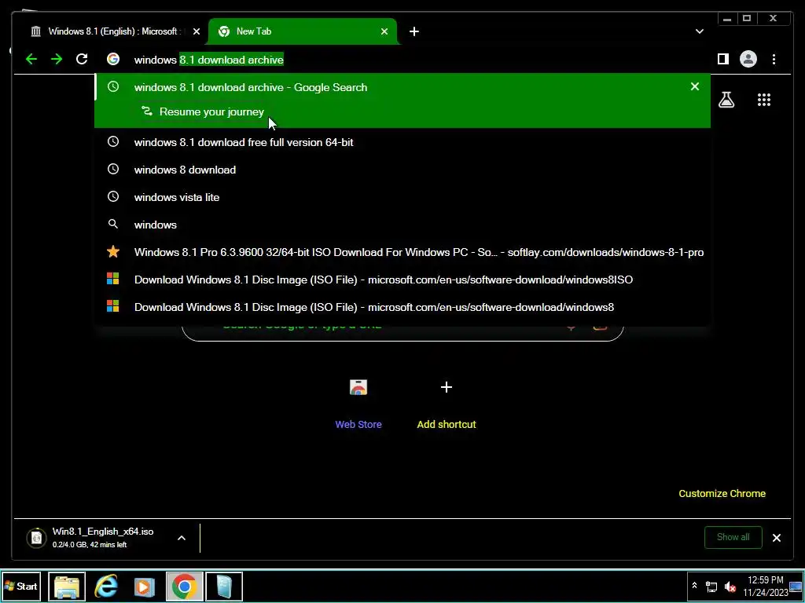Click the Microsoft logo beside software-download/windows8 suggestion
The width and height of the screenshot is (805, 603).
113,307
